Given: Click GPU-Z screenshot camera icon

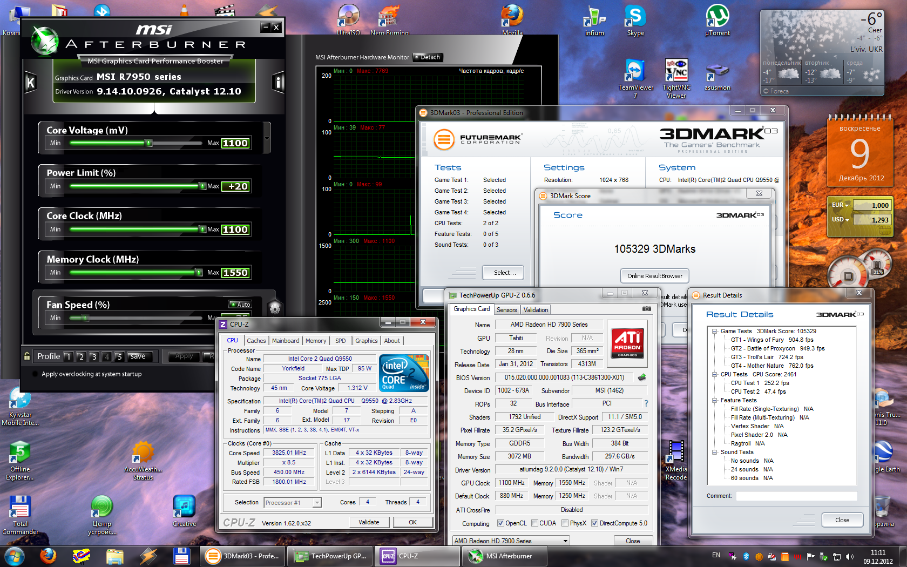Looking at the screenshot, I should pyautogui.click(x=646, y=309).
